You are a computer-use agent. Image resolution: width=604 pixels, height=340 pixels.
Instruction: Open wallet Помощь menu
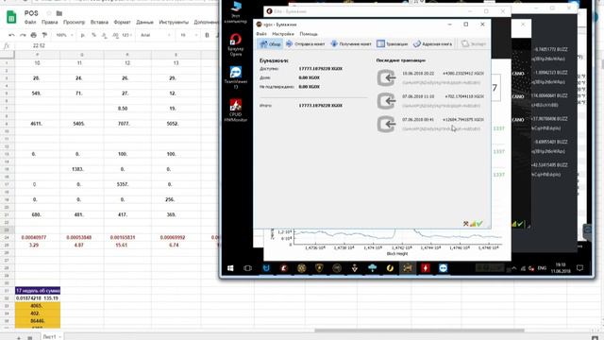[309, 34]
